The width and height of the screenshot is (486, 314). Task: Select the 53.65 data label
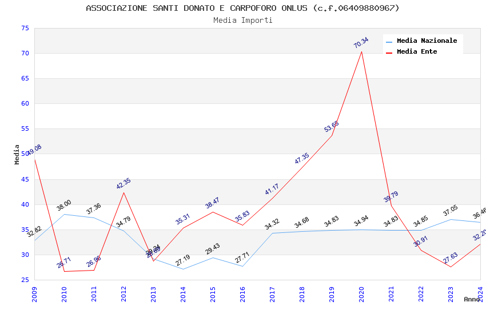[331, 126]
